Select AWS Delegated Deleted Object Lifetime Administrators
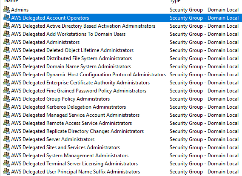Screen dimensions: 242x176 point(72,50)
